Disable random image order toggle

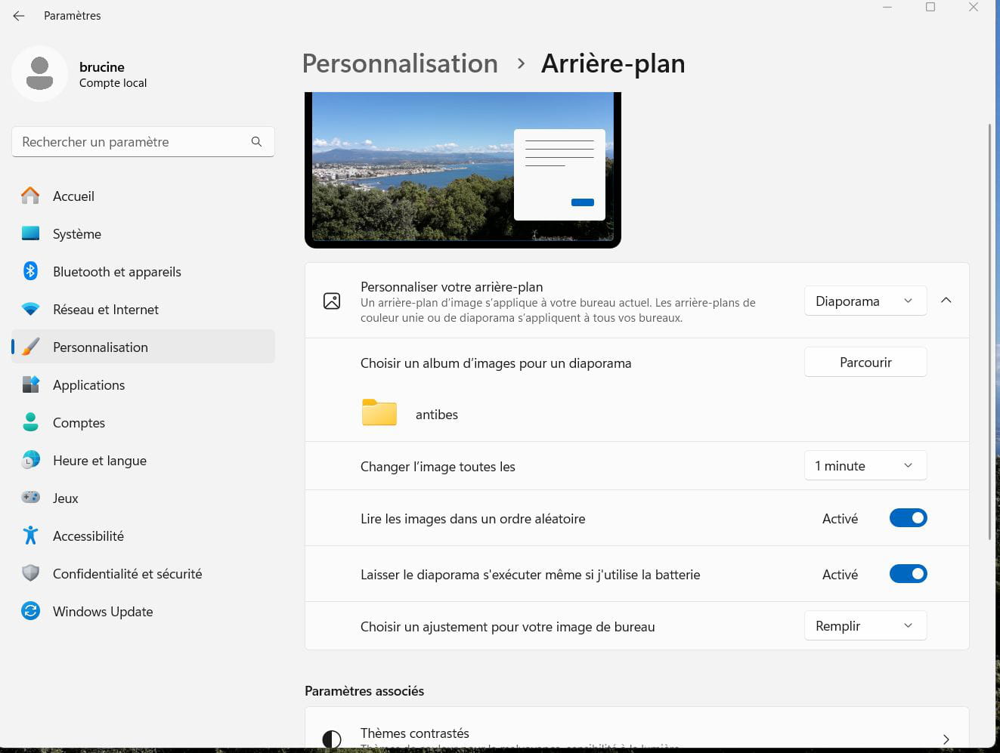click(x=908, y=518)
